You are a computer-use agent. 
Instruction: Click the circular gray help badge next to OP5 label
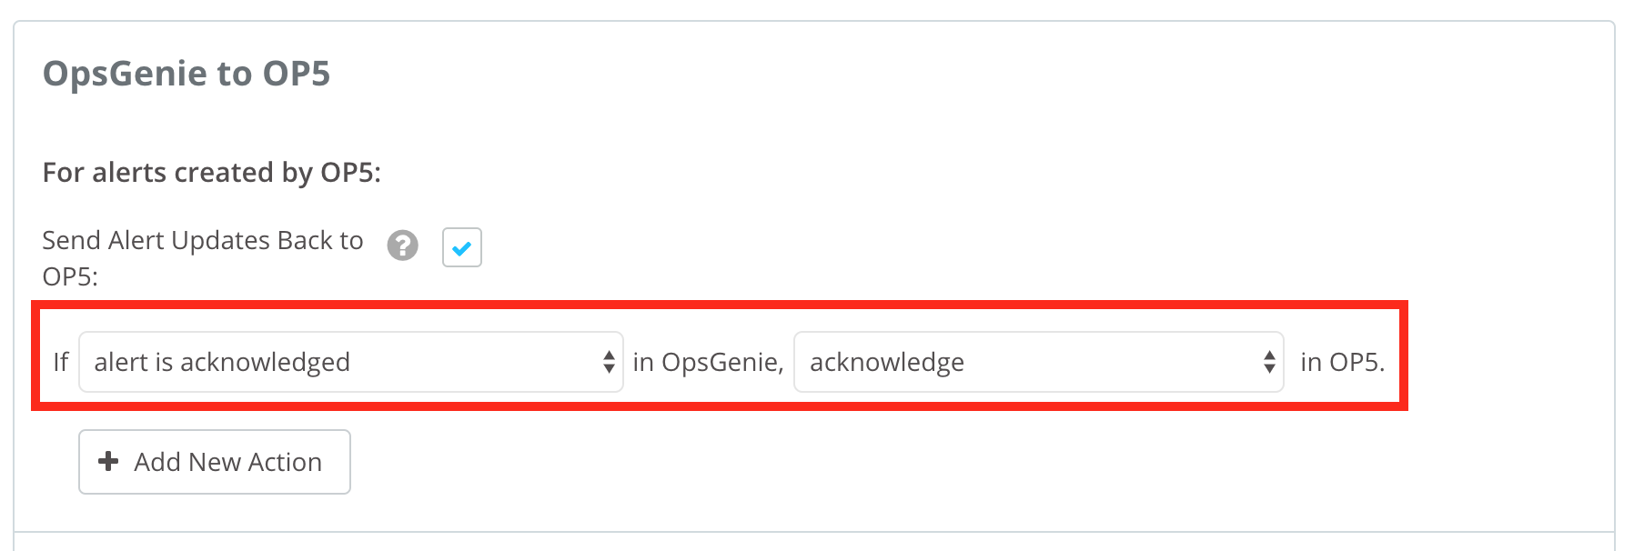point(403,245)
